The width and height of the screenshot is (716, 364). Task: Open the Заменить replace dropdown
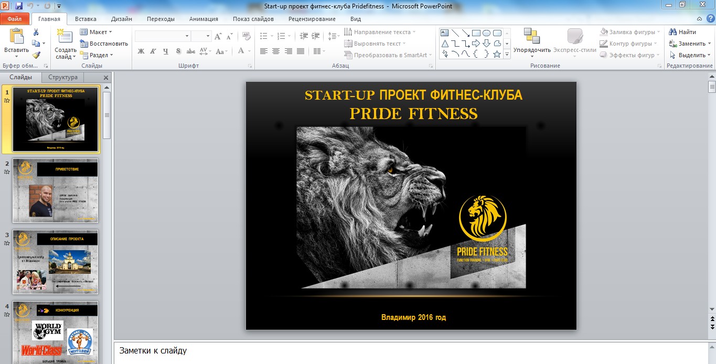690,44
